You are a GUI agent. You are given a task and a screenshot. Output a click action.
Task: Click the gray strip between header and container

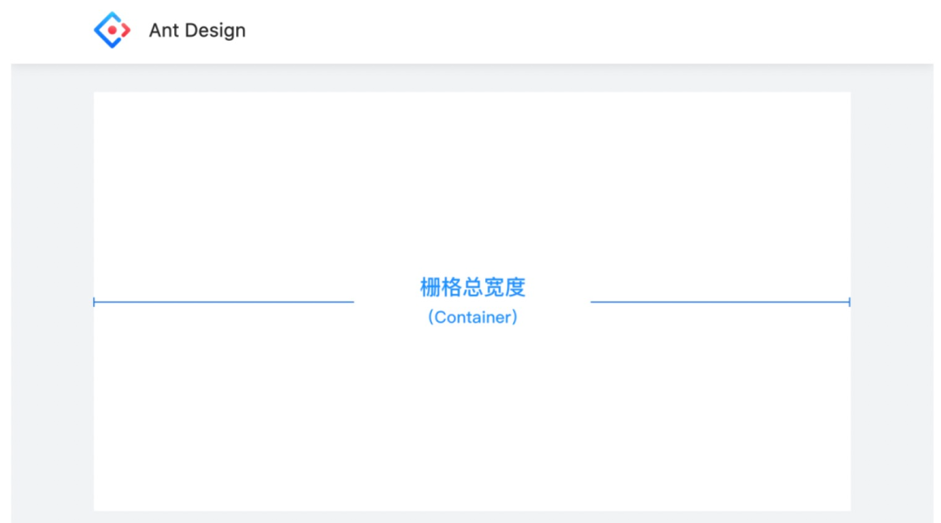[472, 78]
